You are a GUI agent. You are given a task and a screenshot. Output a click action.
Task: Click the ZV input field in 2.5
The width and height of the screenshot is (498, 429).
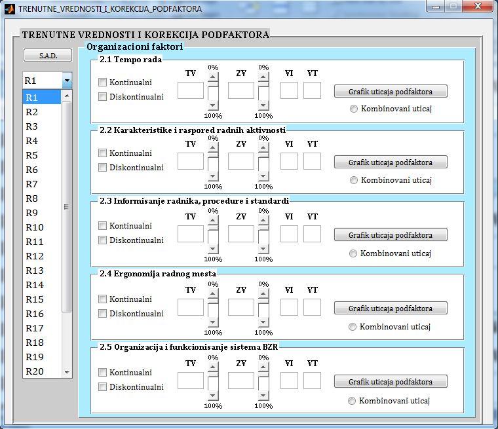point(241,381)
